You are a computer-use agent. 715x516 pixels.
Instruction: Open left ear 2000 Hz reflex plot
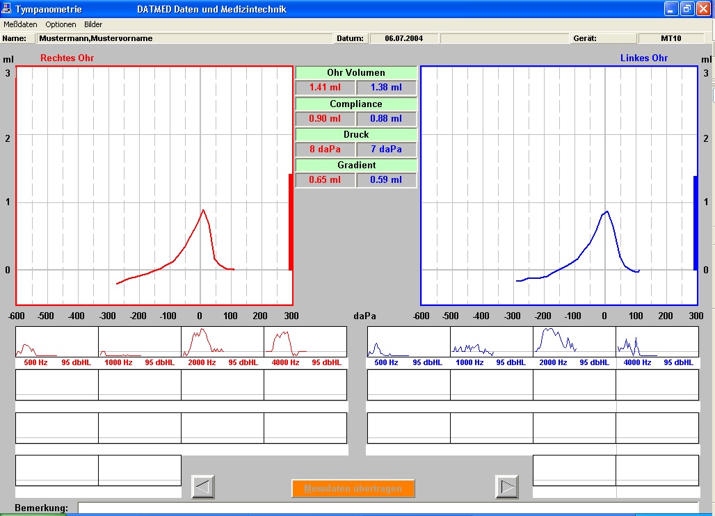click(x=575, y=341)
